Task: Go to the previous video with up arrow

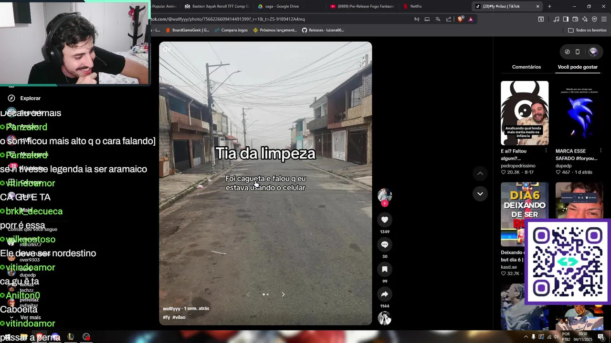Action: point(480,174)
